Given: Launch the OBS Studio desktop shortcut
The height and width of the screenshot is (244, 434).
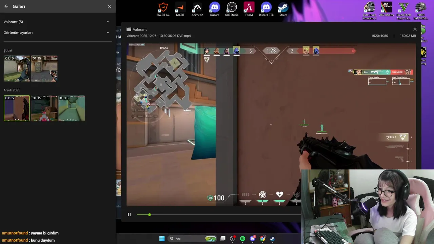Looking at the screenshot, I should 232,9.
